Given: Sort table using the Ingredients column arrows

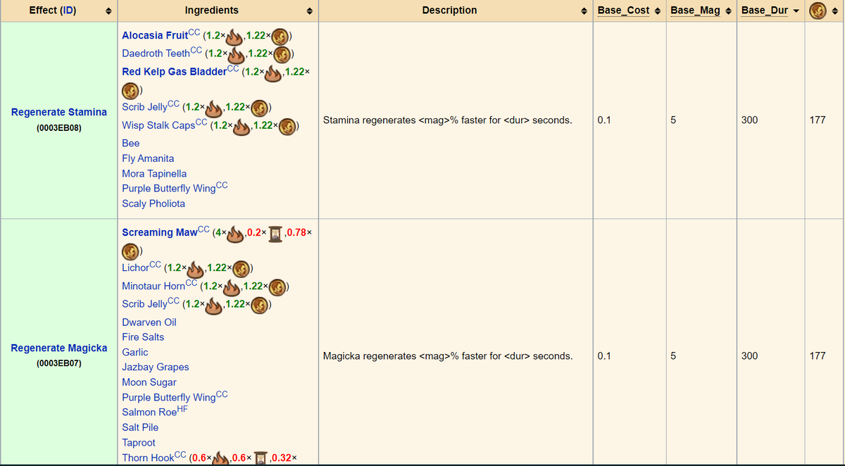Looking at the screenshot, I should (310, 11).
